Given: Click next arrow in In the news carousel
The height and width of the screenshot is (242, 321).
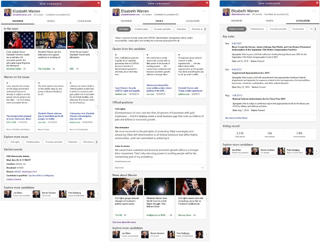Looking at the screenshot, I should click(x=98, y=52).
